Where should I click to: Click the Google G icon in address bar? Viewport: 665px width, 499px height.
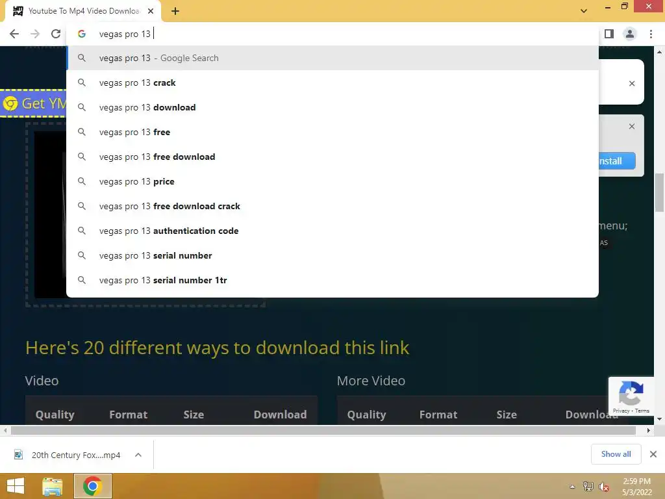click(x=82, y=34)
